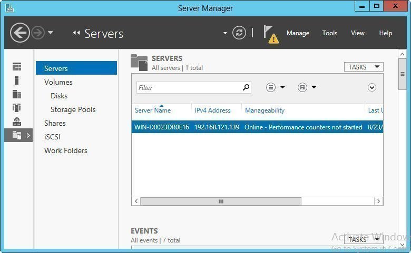Viewport: 411px width, 253px height.
Task: Click the Refresh icon in header
Action: coord(239,33)
